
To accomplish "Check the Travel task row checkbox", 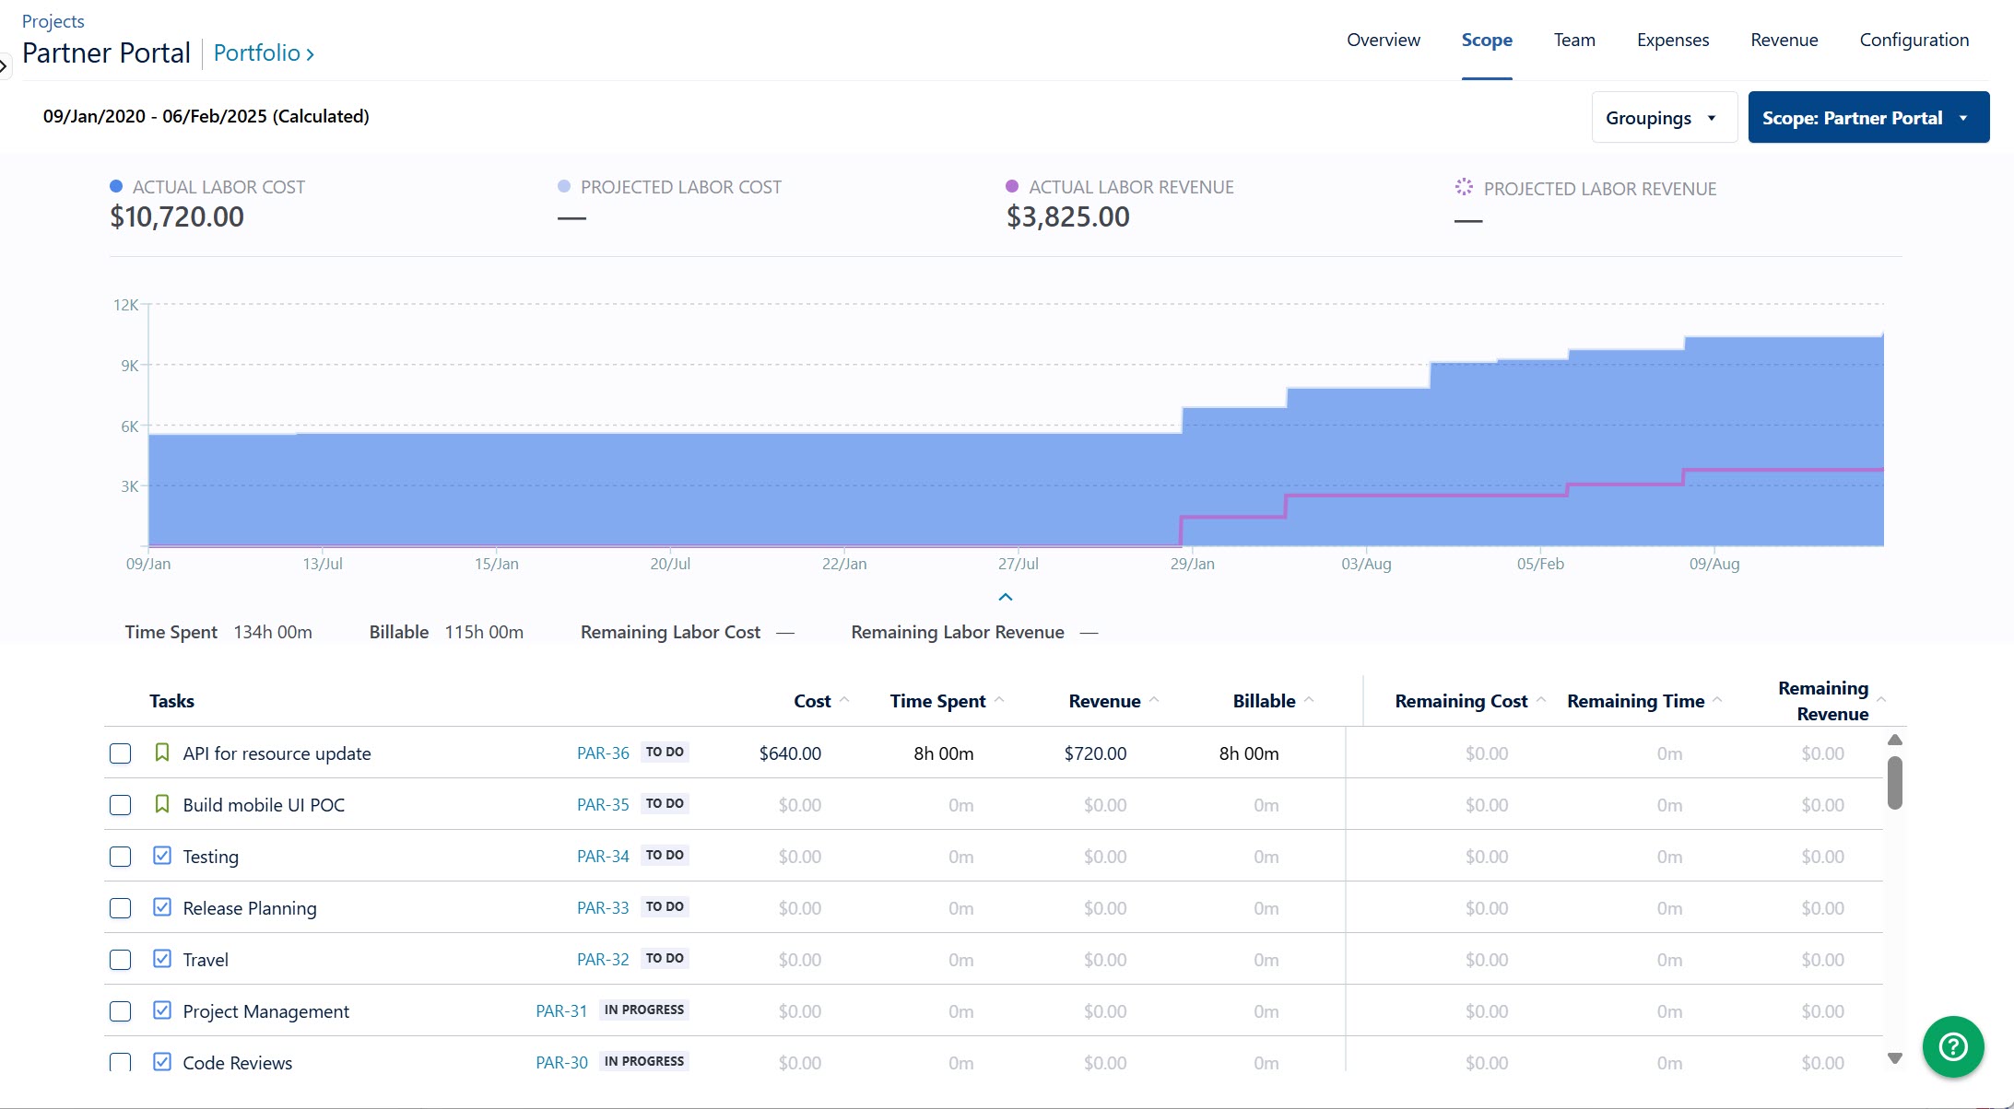I will click(x=120, y=959).
